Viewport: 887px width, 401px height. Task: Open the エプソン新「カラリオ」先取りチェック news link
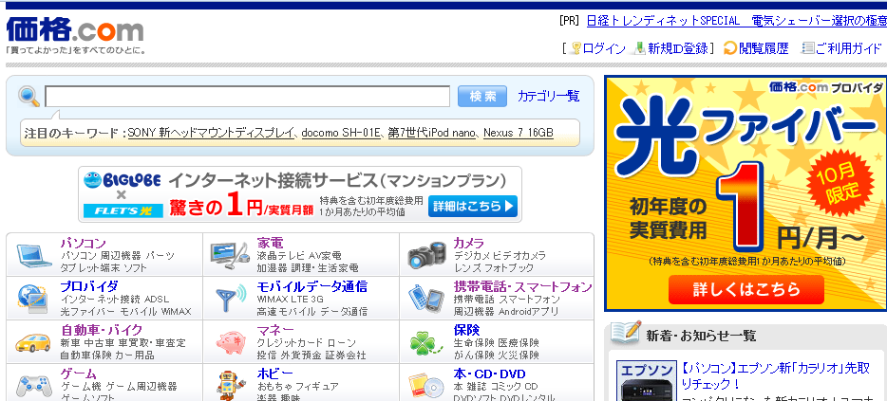(776, 376)
